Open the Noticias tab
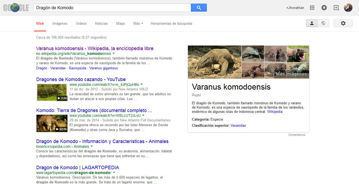This screenshot has width=359, height=184. (101, 24)
